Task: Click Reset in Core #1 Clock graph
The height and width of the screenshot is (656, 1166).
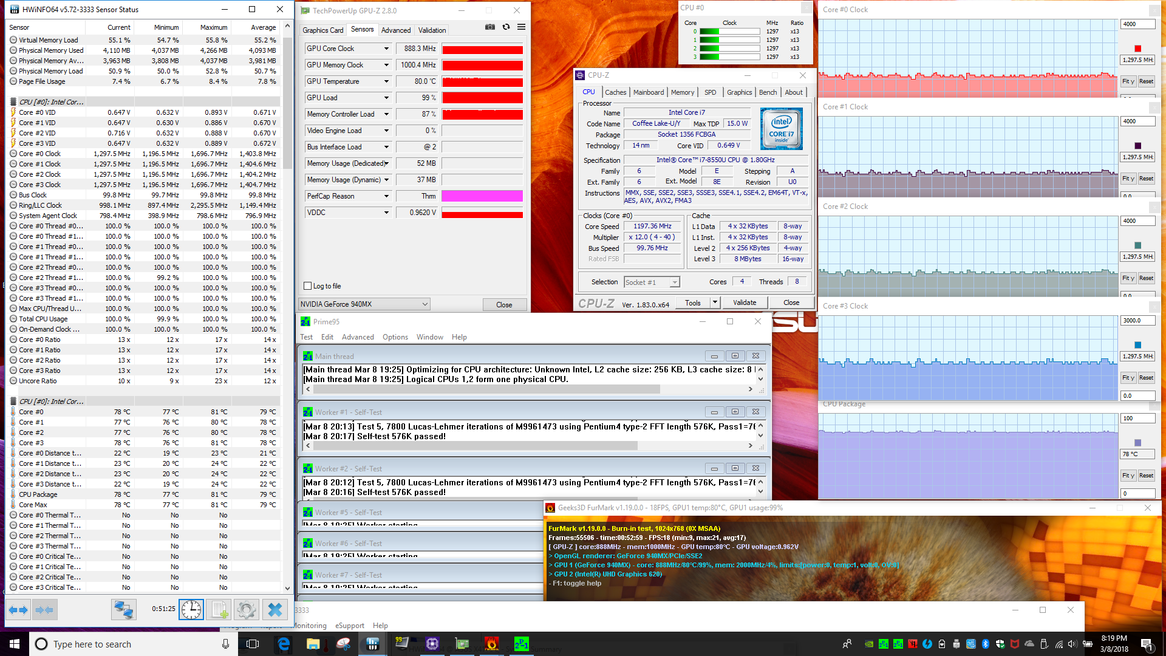Action: click(1146, 179)
